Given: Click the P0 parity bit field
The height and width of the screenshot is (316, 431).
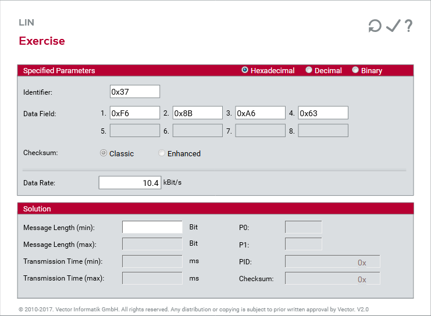Looking at the screenshot, I should [303, 227].
